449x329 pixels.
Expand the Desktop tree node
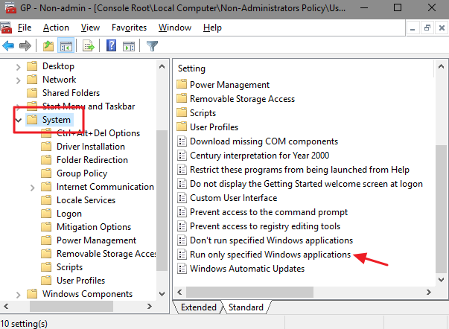(x=18, y=66)
